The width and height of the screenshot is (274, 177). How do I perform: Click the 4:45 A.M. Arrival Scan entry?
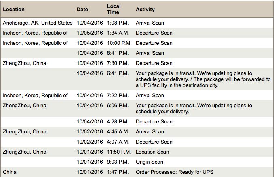(150, 132)
